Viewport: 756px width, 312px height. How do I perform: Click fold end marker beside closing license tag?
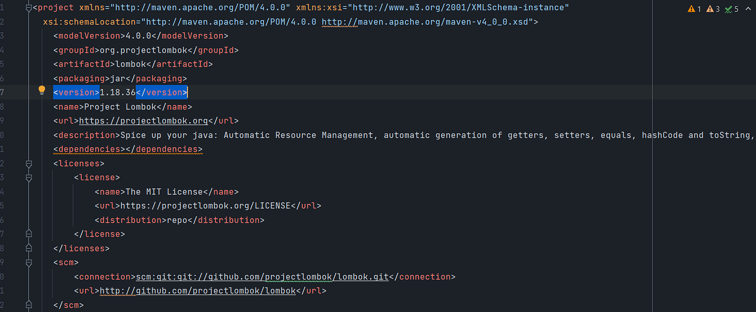(x=29, y=234)
